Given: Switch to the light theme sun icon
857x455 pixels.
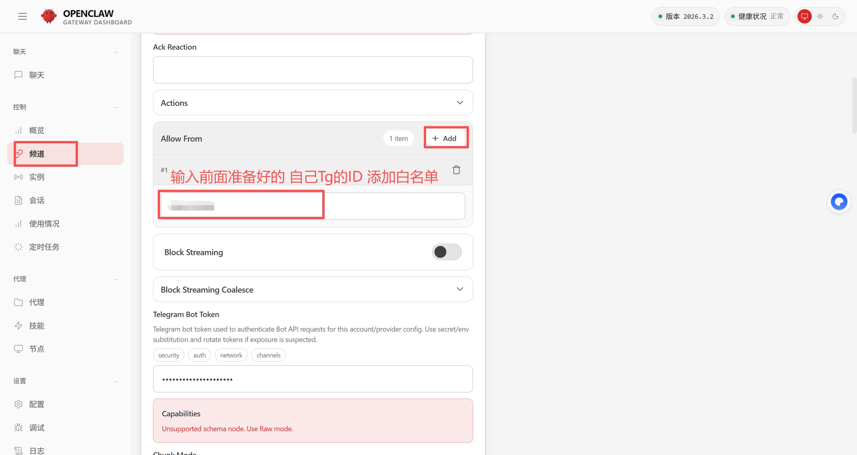Looking at the screenshot, I should pos(820,16).
